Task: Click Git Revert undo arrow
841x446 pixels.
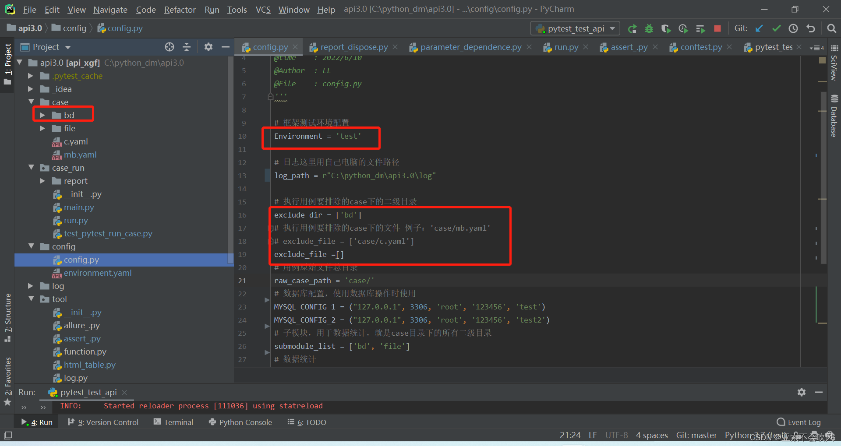Action: pyautogui.click(x=811, y=28)
